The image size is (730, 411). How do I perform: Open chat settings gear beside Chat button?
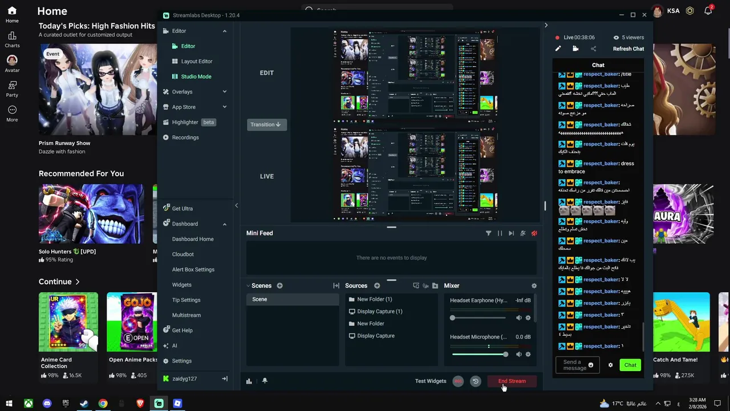point(610,365)
